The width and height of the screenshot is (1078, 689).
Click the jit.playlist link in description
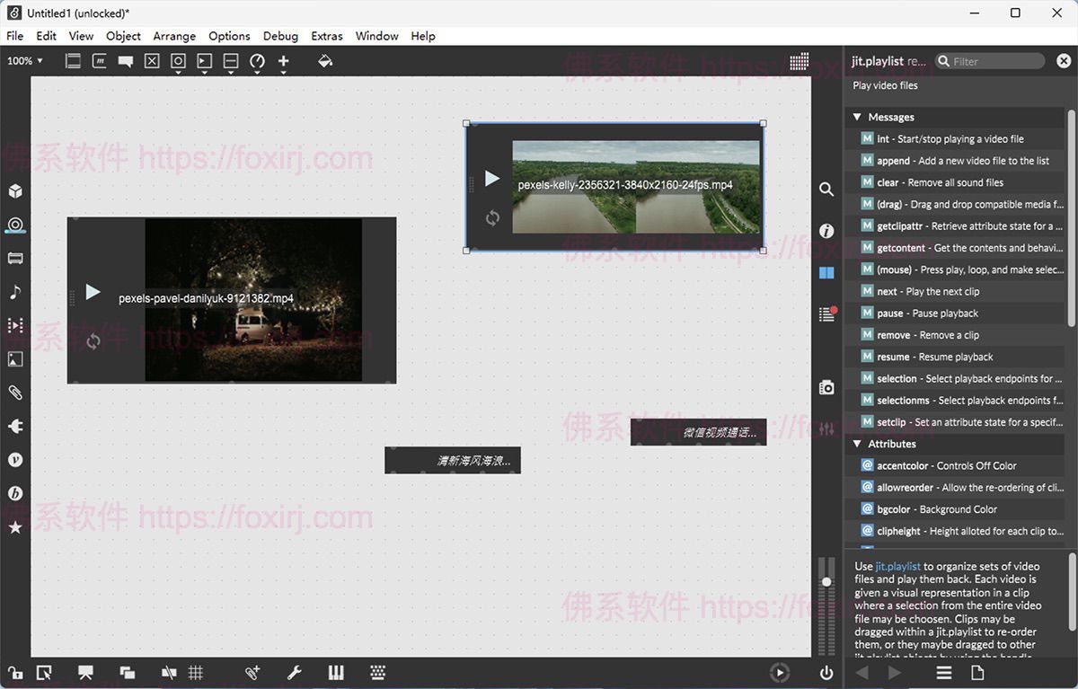[897, 567]
